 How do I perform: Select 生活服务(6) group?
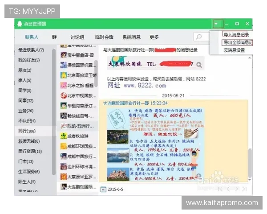coord(29,172)
